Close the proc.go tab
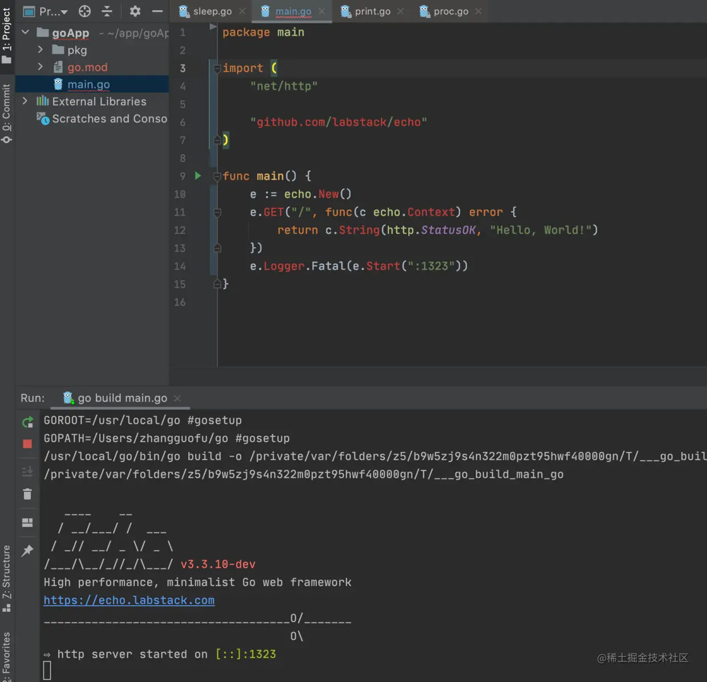The height and width of the screenshot is (682, 707). (478, 11)
